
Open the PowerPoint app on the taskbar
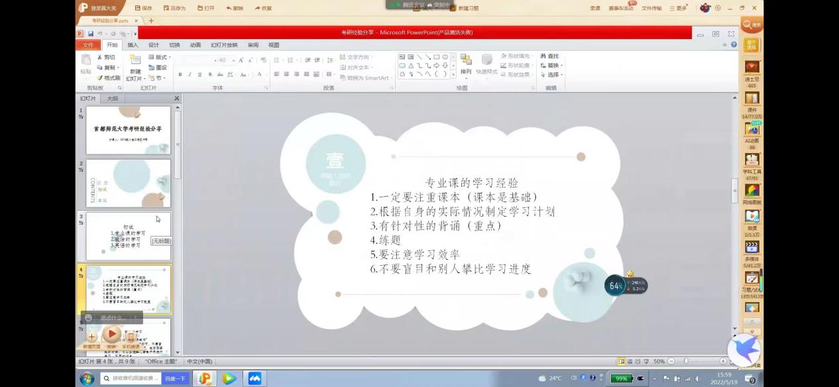click(205, 378)
